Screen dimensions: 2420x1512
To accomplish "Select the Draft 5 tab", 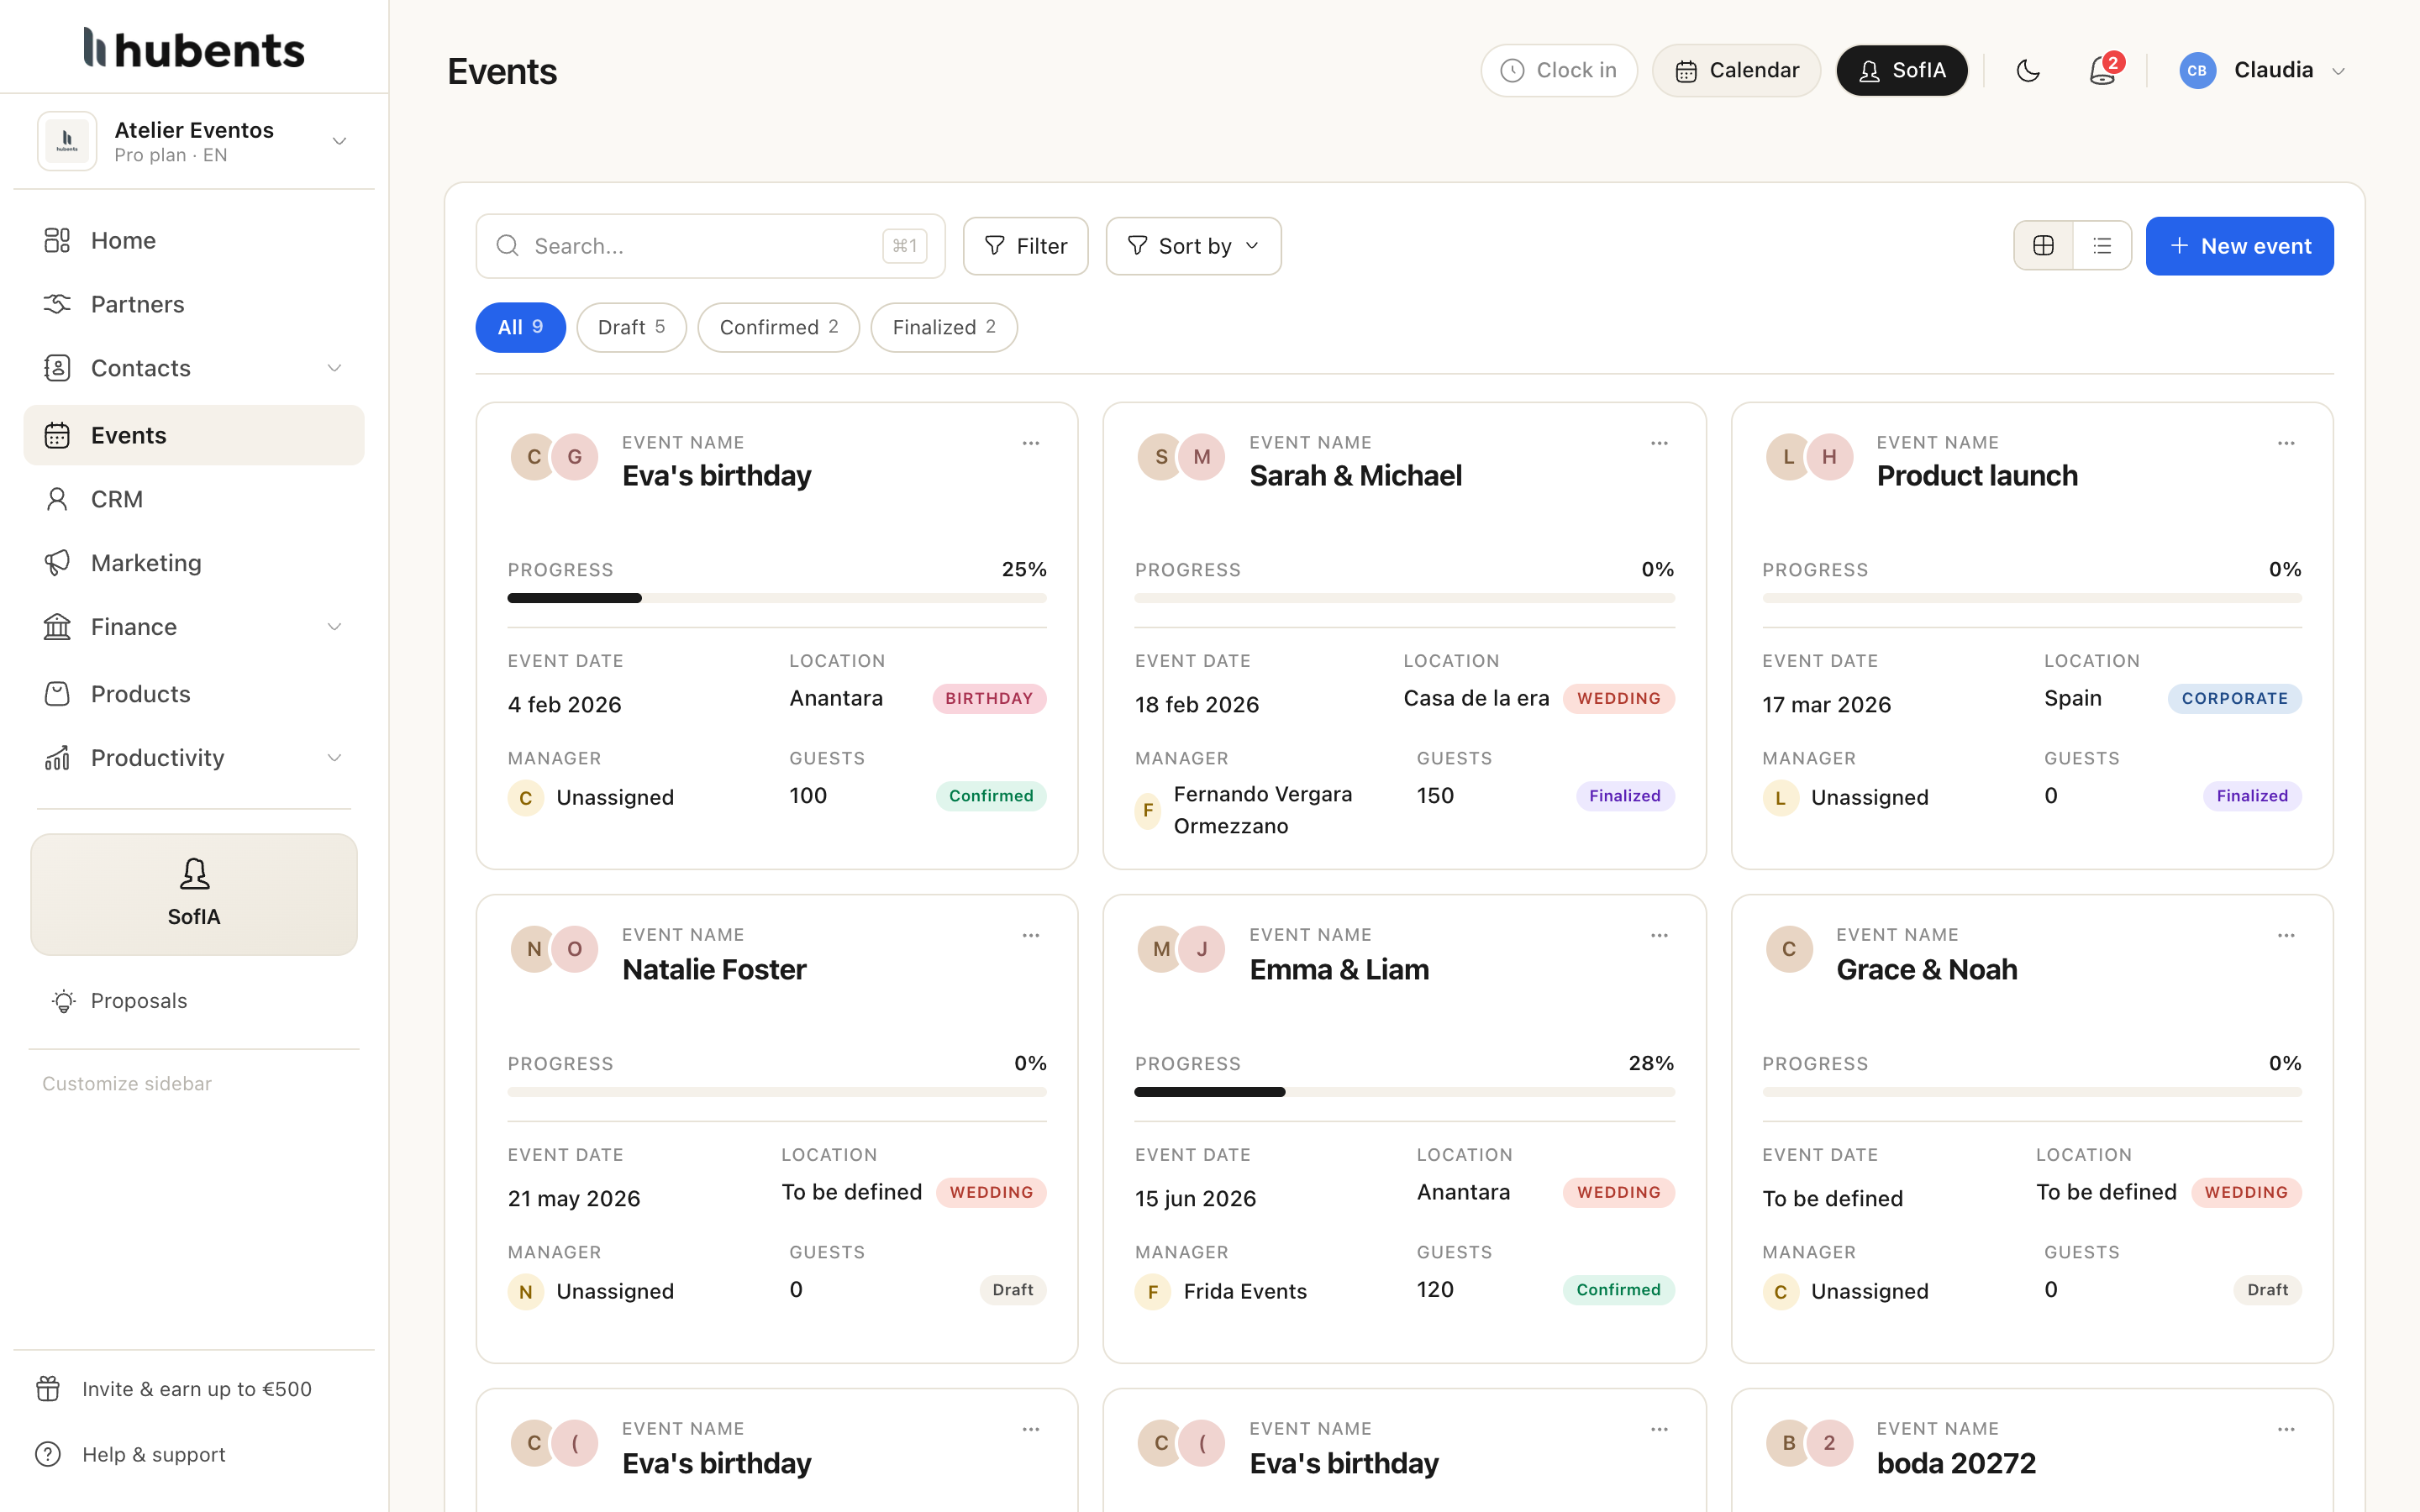I will point(631,327).
